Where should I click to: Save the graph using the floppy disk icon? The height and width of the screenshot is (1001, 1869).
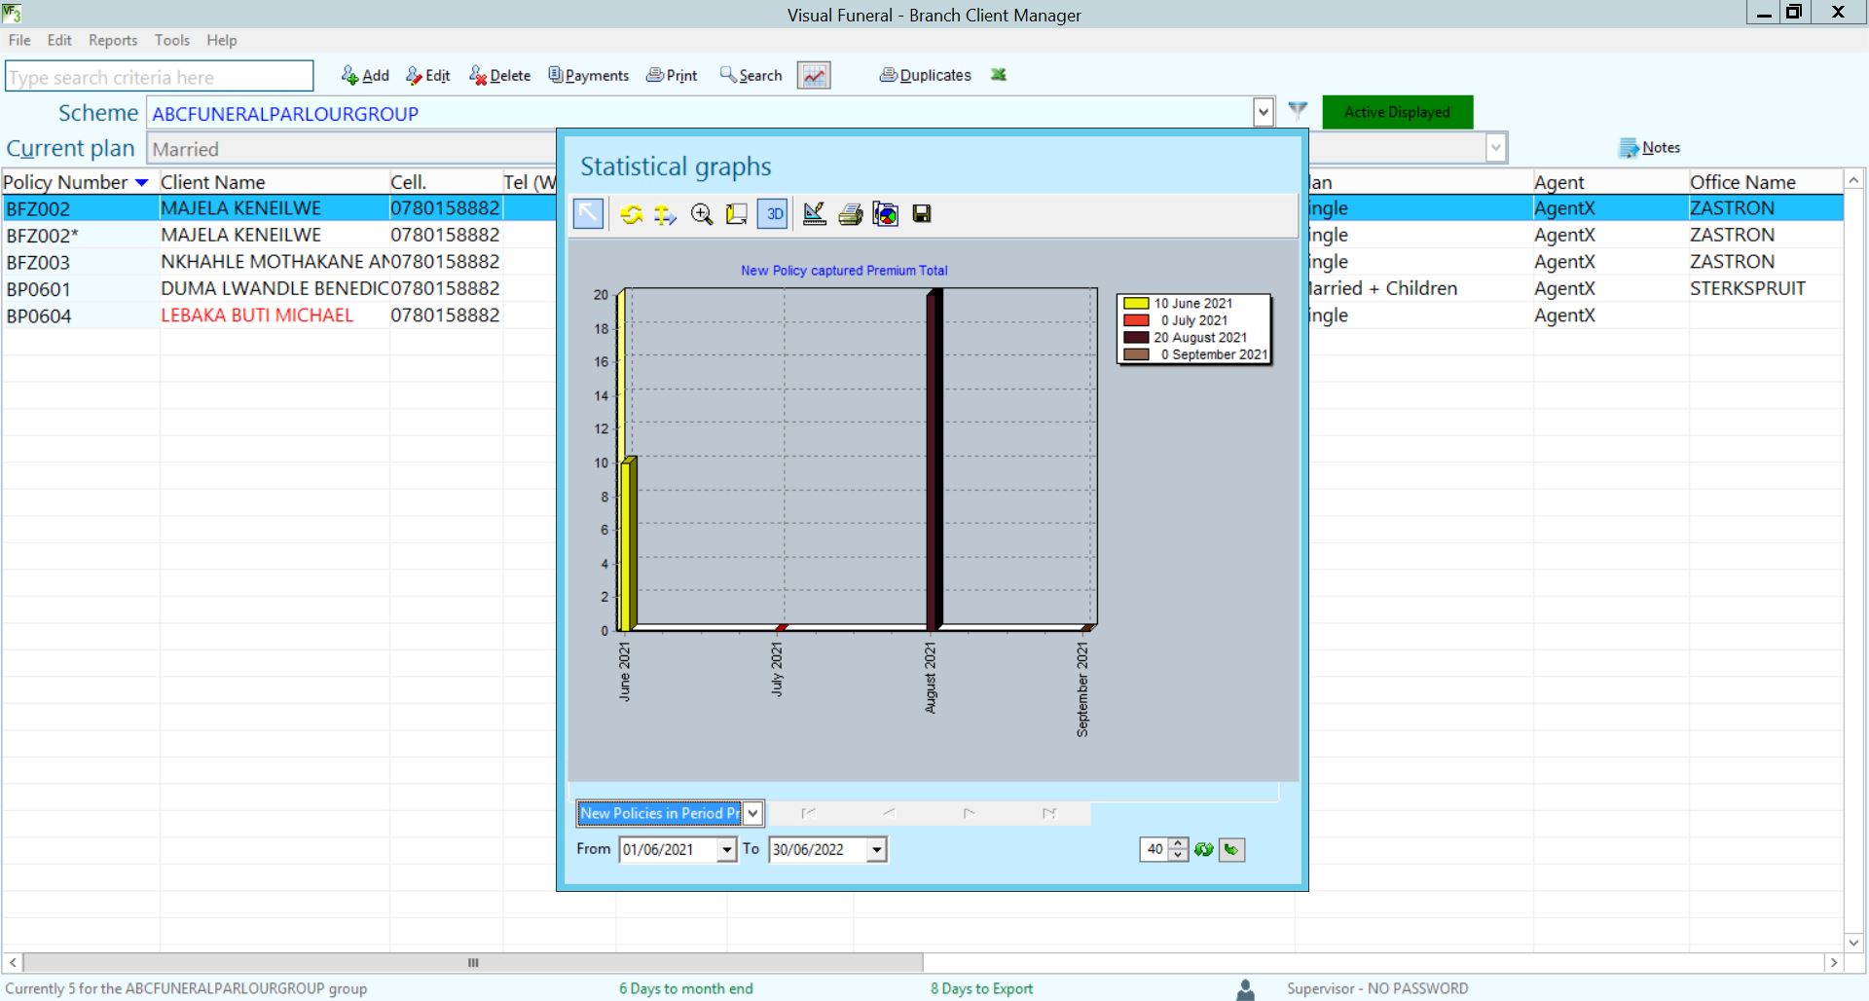922,214
